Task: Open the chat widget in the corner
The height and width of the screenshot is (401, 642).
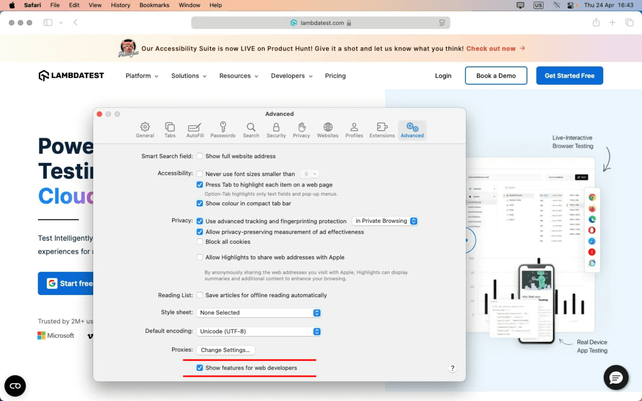Action: point(616,377)
